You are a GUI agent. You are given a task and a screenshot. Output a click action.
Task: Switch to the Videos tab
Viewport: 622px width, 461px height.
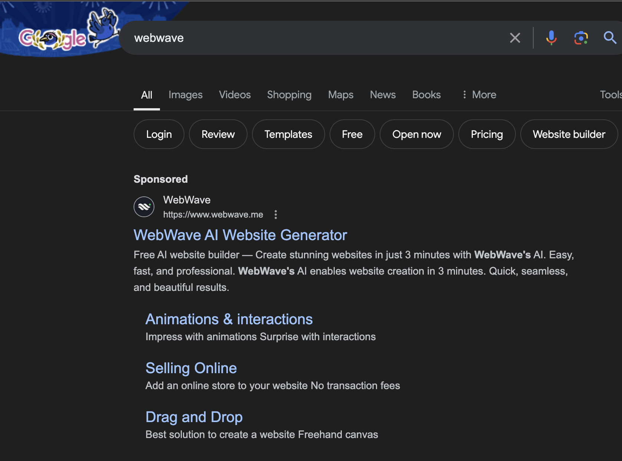point(235,95)
